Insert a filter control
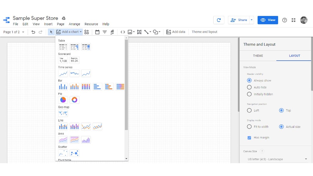 tap(105, 32)
